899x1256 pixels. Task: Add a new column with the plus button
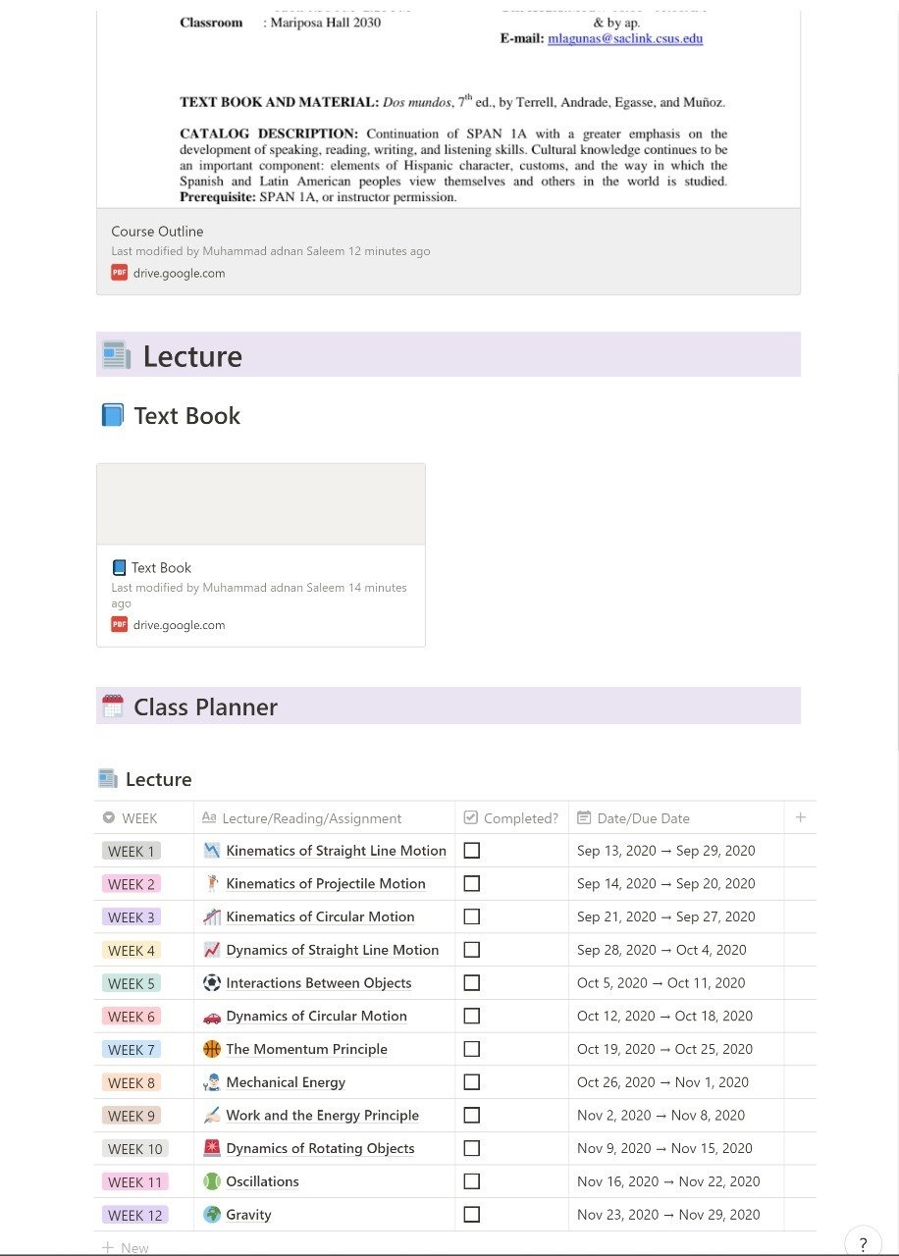pyautogui.click(x=801, y=817)
